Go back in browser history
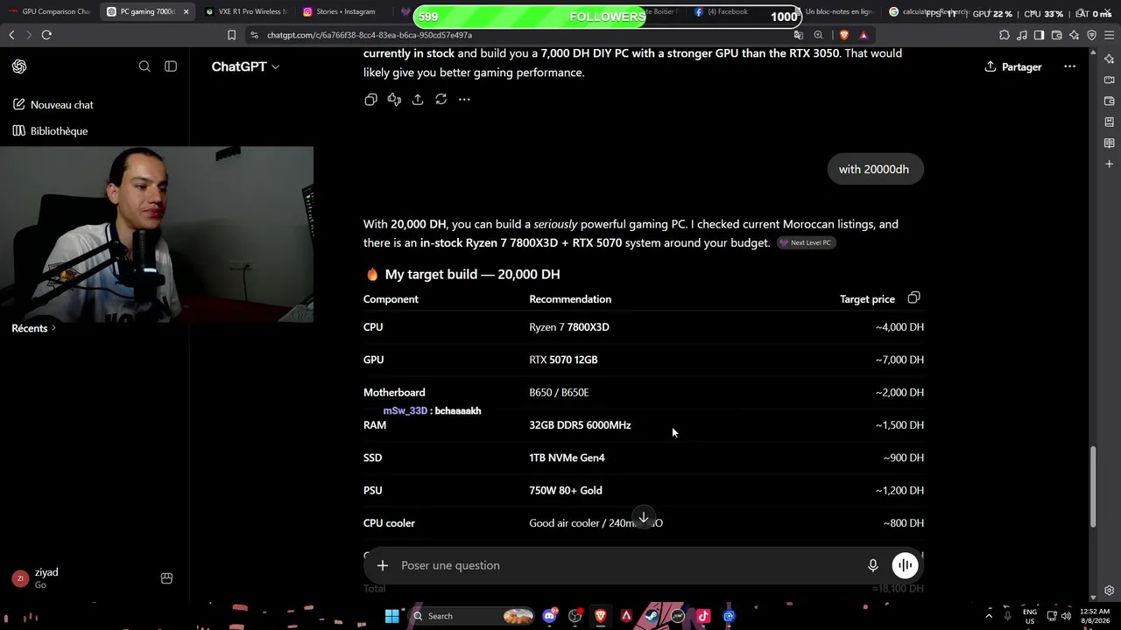The width and height of the screenshot is (1121, 630). pyautogui.click(x=11, y=35)
